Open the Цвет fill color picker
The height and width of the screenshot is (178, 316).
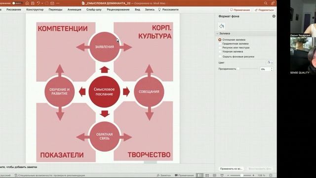pos(270,63)
